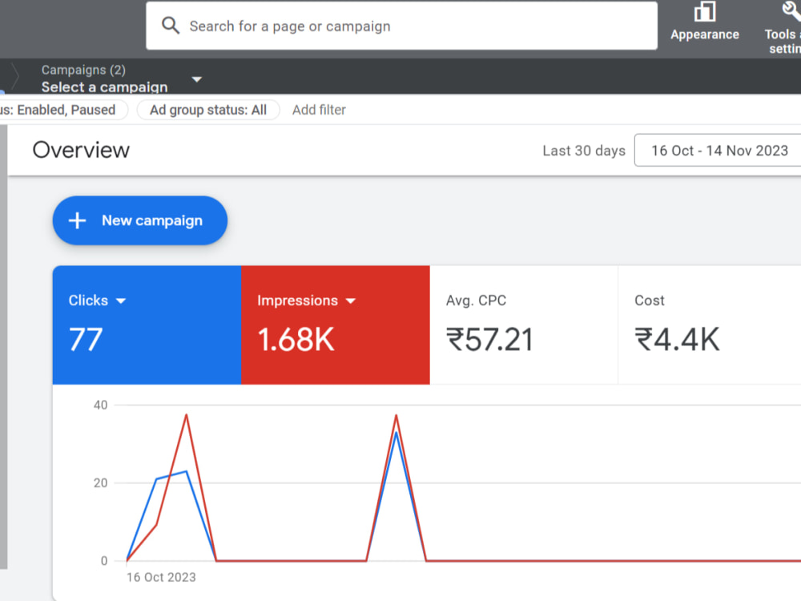
Task: Select the Cost metric card
Action: pyautogui.click(x=710, y=325)
